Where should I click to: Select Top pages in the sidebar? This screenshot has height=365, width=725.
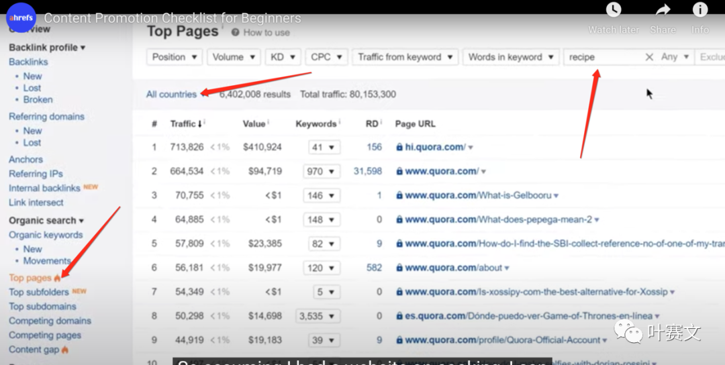[30, 278]
